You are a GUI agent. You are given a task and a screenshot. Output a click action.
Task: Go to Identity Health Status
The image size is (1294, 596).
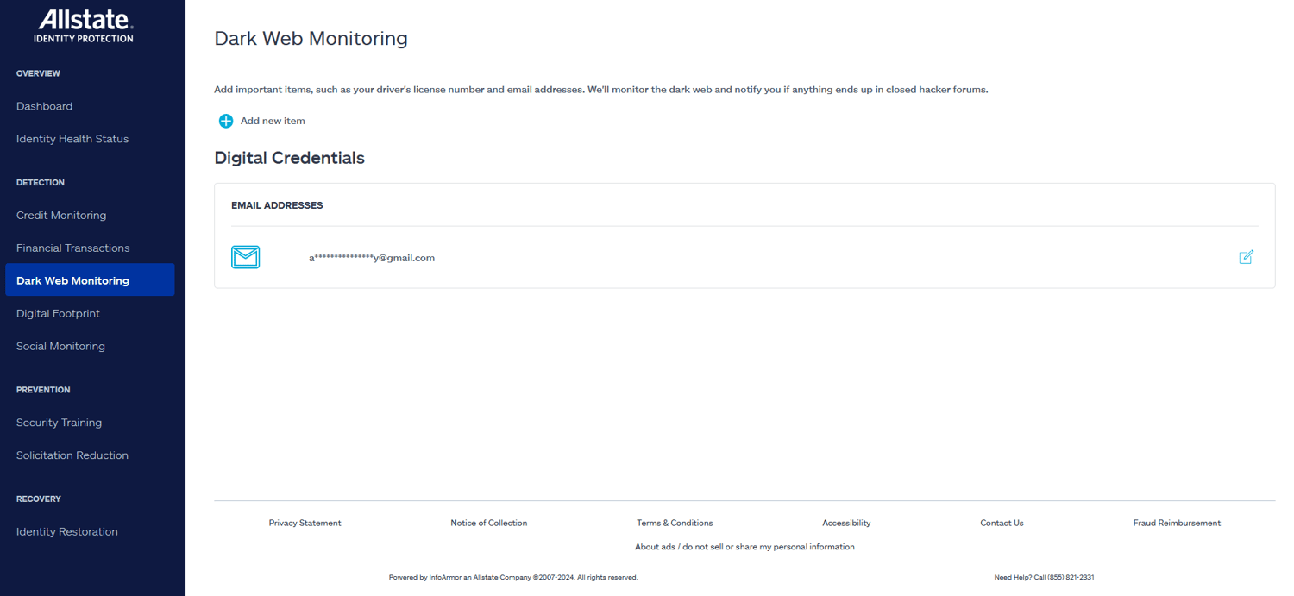click(x=72, y=139)
